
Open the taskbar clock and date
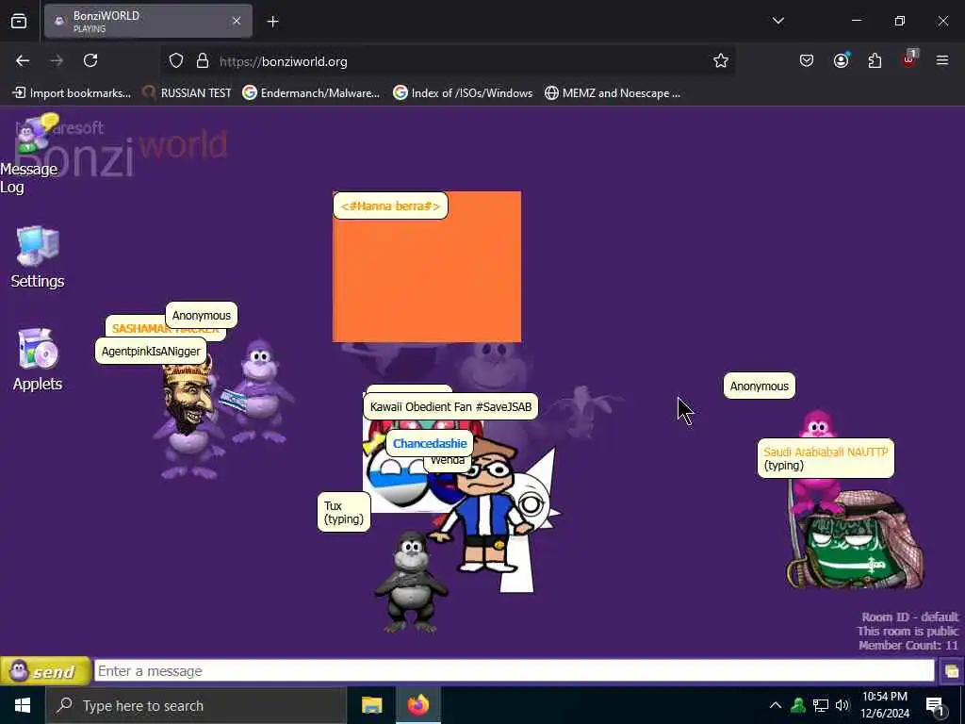click(x=884, y=705)
